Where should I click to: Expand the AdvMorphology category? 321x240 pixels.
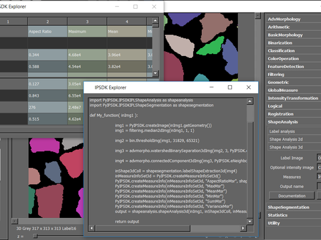284,19
